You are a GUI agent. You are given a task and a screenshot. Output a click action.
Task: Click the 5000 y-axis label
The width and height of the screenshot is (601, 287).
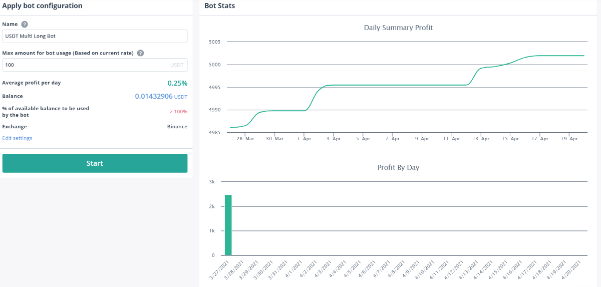tap(214, 65)
